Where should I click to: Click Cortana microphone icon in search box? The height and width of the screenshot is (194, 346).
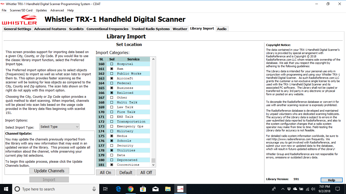94,189
